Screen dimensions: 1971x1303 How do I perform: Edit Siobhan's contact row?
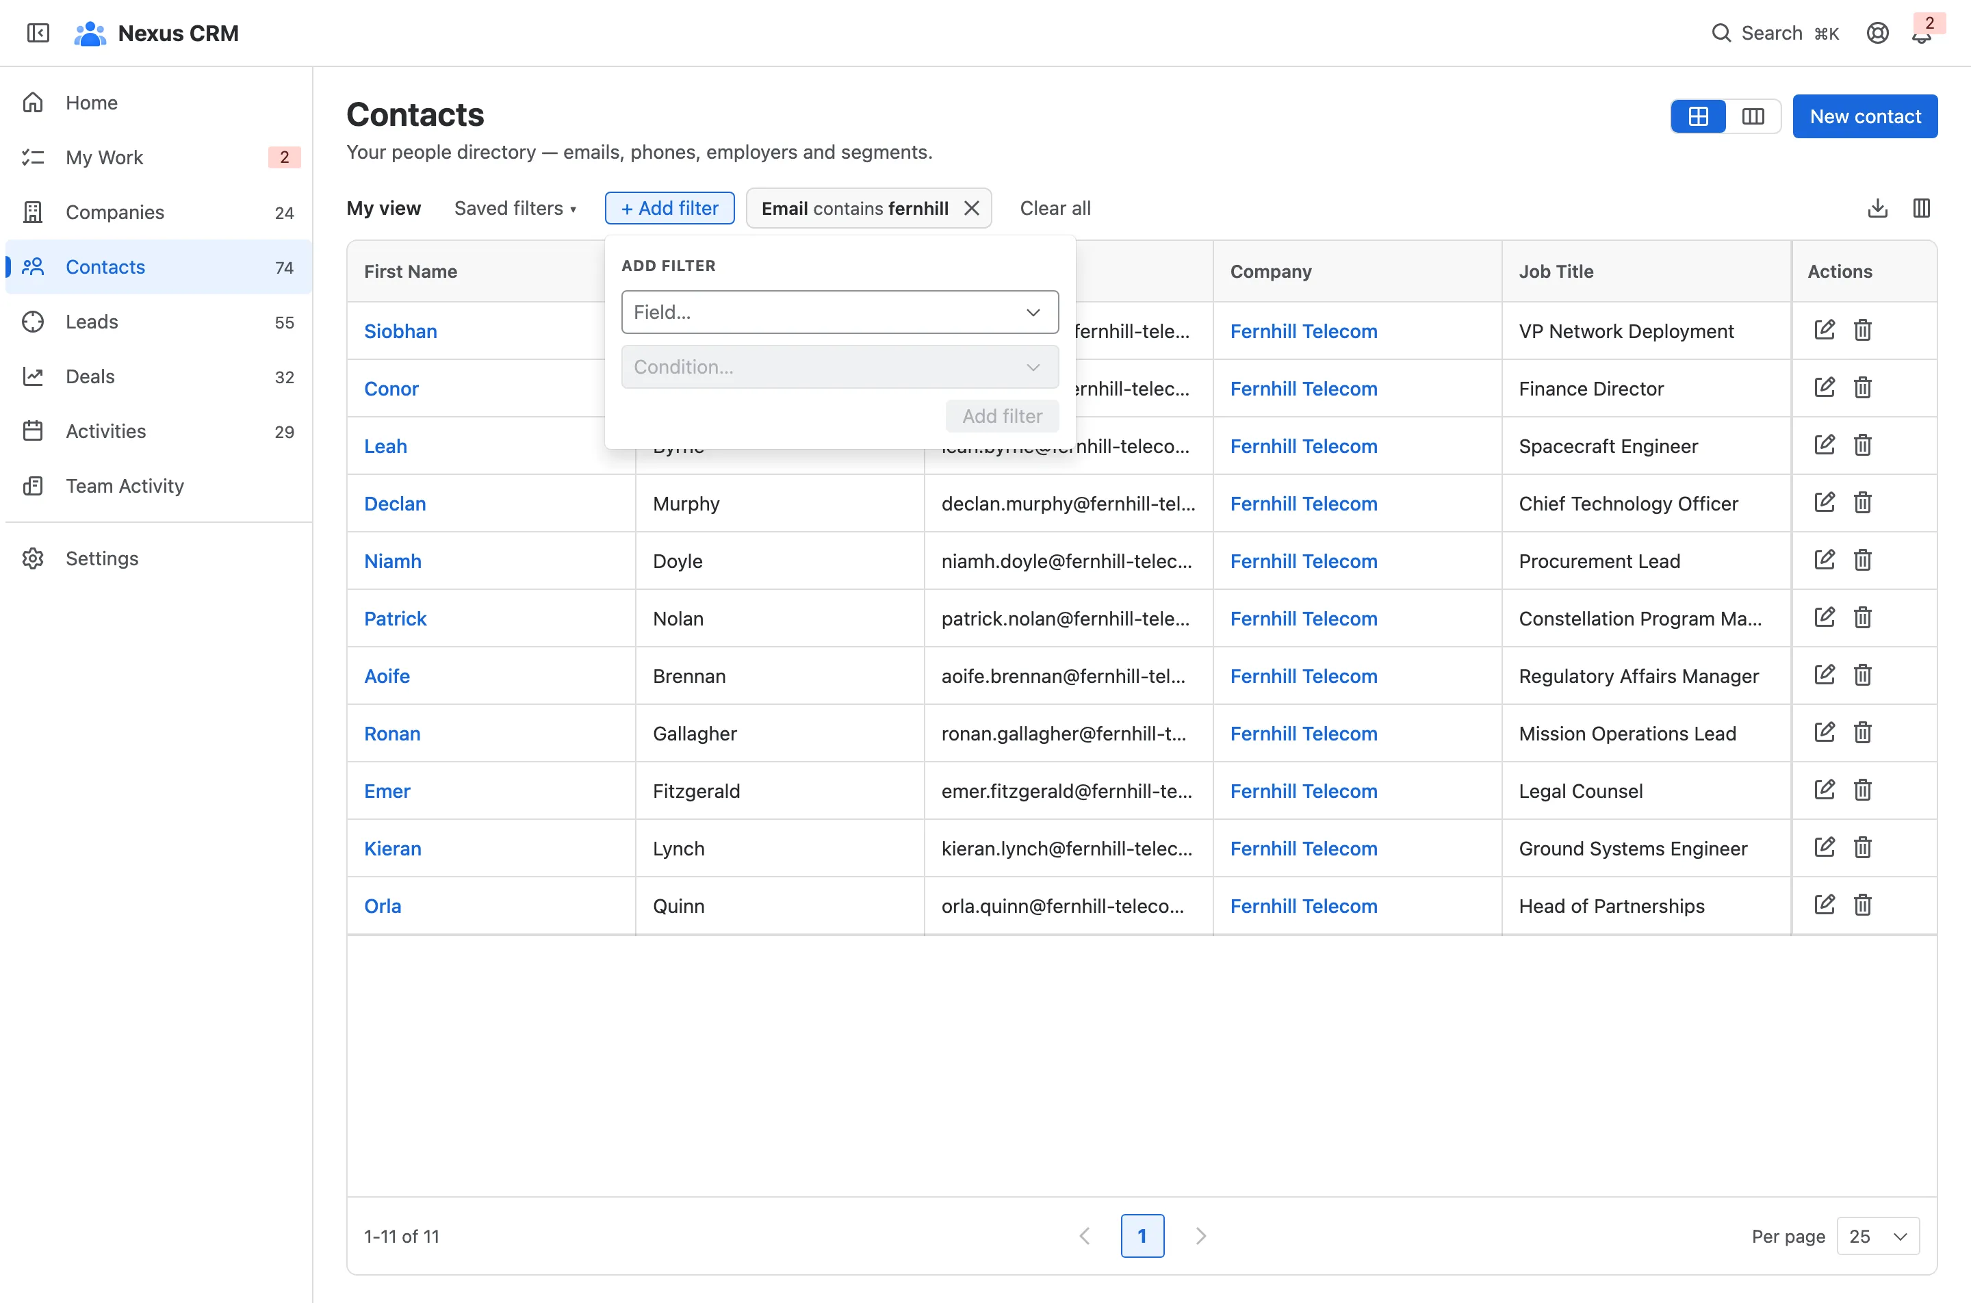click(x=1824, y=330)
